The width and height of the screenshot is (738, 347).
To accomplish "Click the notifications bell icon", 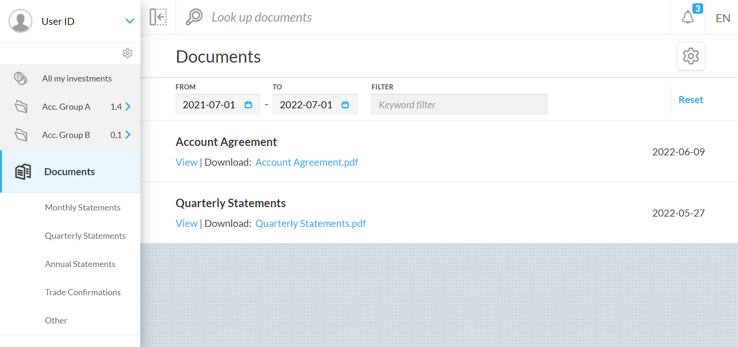I will (x=688, y=17).
